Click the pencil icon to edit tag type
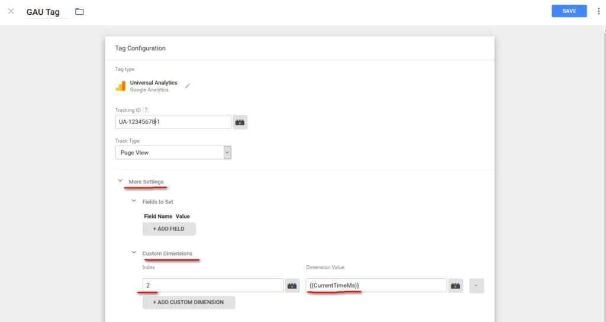 (x=188, y=86)
